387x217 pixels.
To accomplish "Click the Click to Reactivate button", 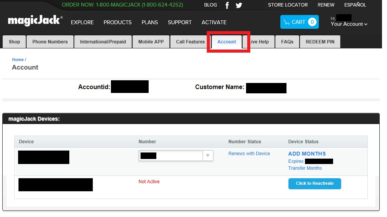I will 315,184.
